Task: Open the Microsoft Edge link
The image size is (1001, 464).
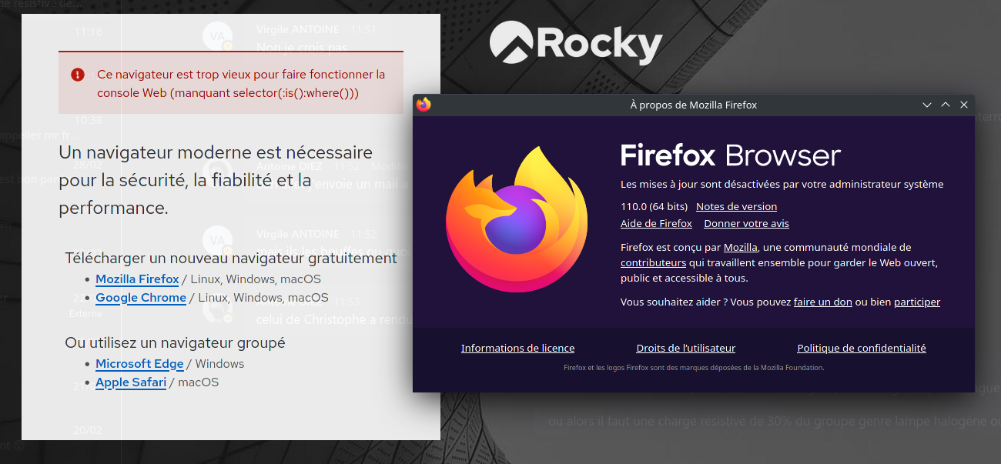Action: coord(139,364)
